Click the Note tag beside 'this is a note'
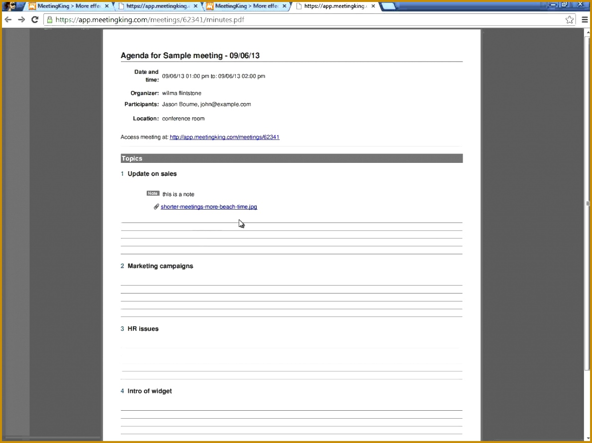Image resolution: width=592 pixels, height=443 pixels. (153, 193)
